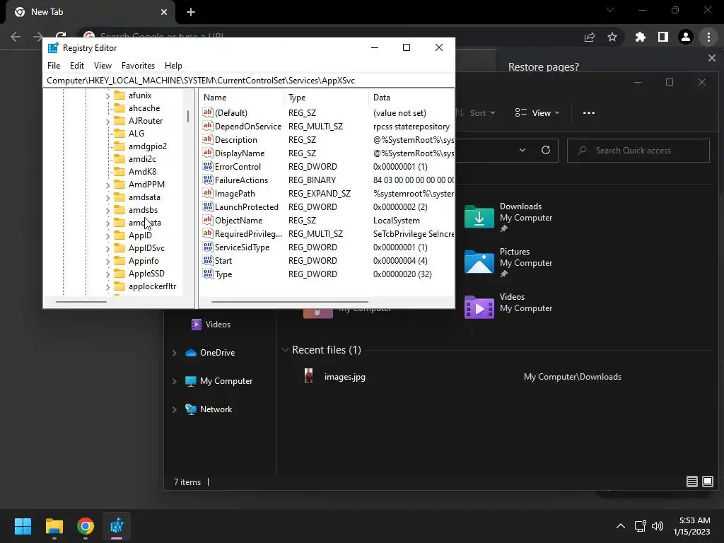Select the ErrorControl DWORD icon
This screenshot has height=543, width=724.
click(208, 166)
